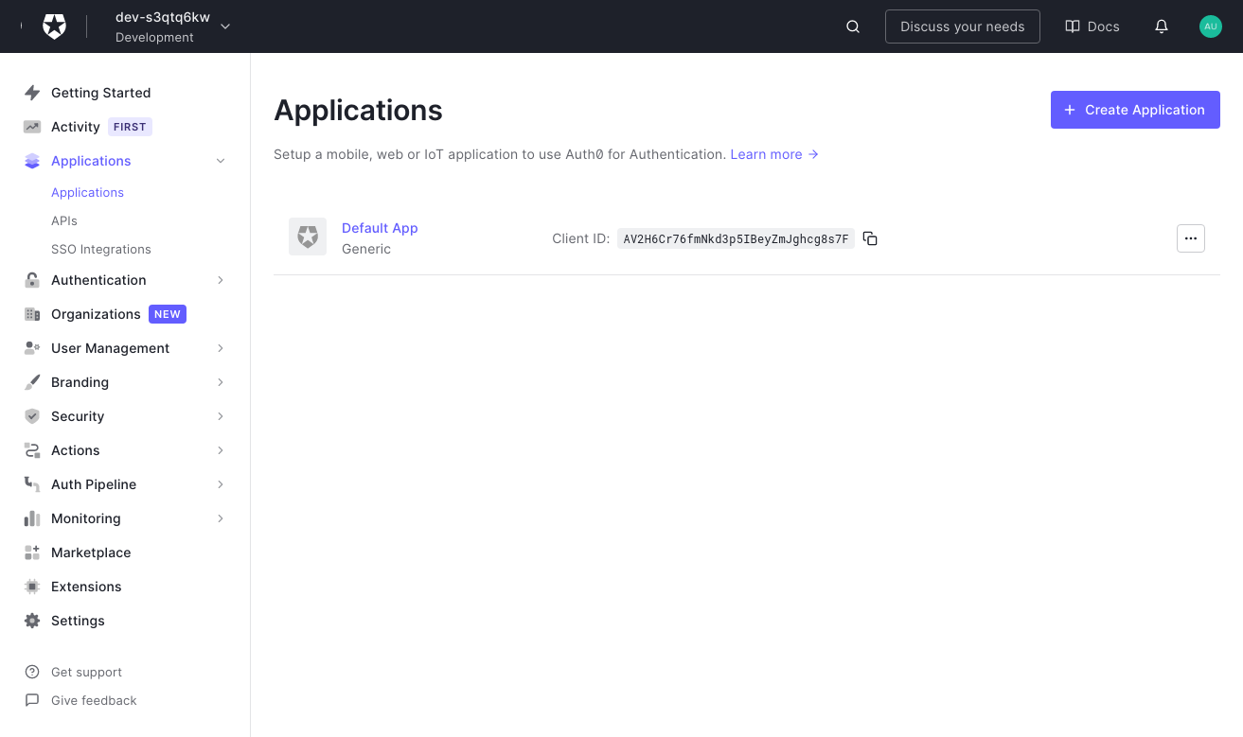Viewport: 1243px width, 737px height.
Task: Click the Give feedback link
Action: pos(94,700)
